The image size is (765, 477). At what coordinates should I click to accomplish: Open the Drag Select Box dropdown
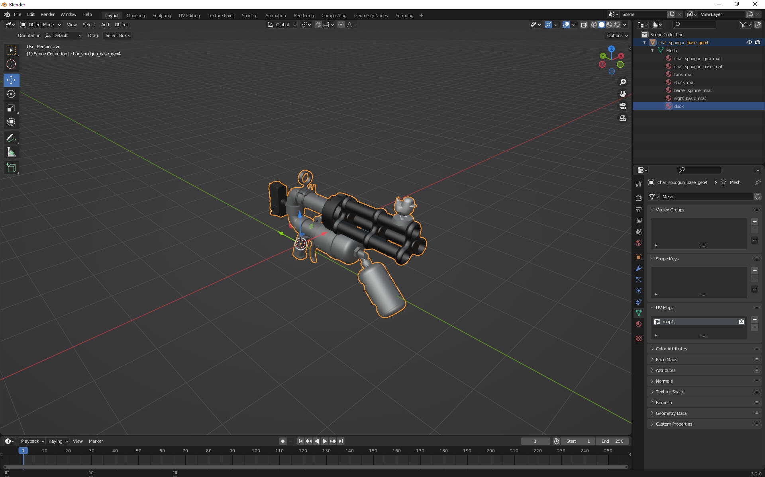(118, 35)
